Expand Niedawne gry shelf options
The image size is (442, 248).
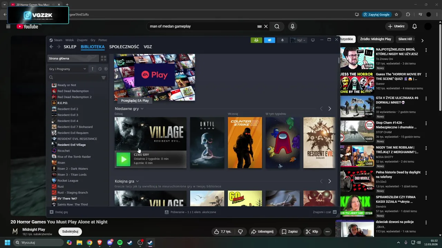[x=142, y=109]
